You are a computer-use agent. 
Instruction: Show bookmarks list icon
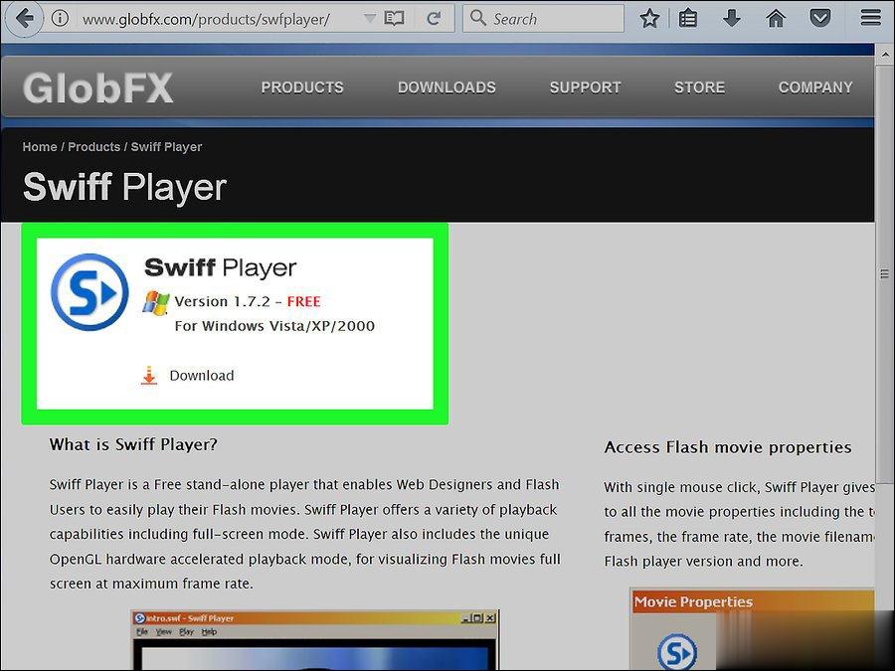[x=688, y=19]
